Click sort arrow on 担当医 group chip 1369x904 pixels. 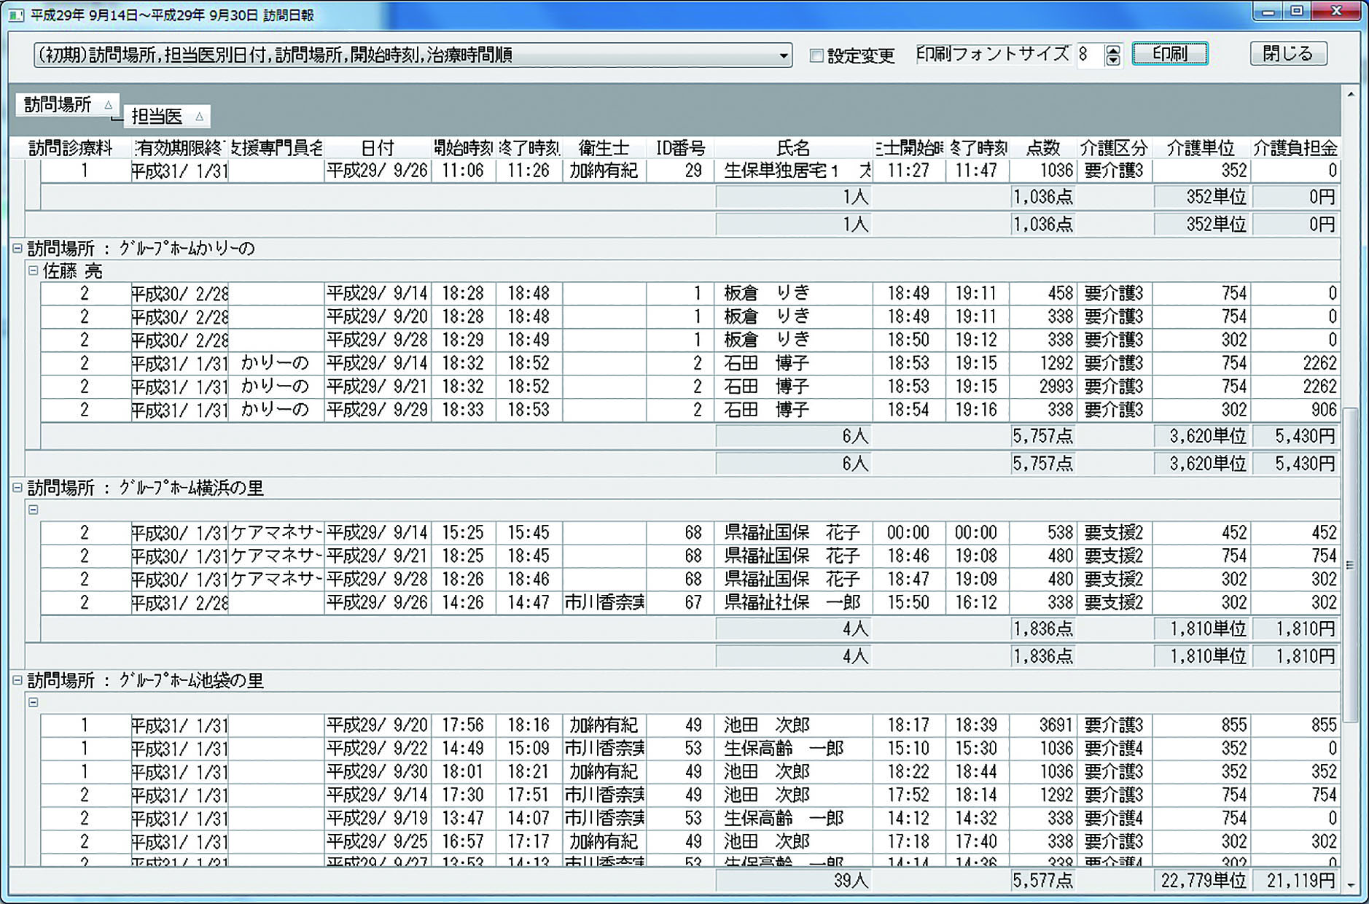(x=199, y=117)
